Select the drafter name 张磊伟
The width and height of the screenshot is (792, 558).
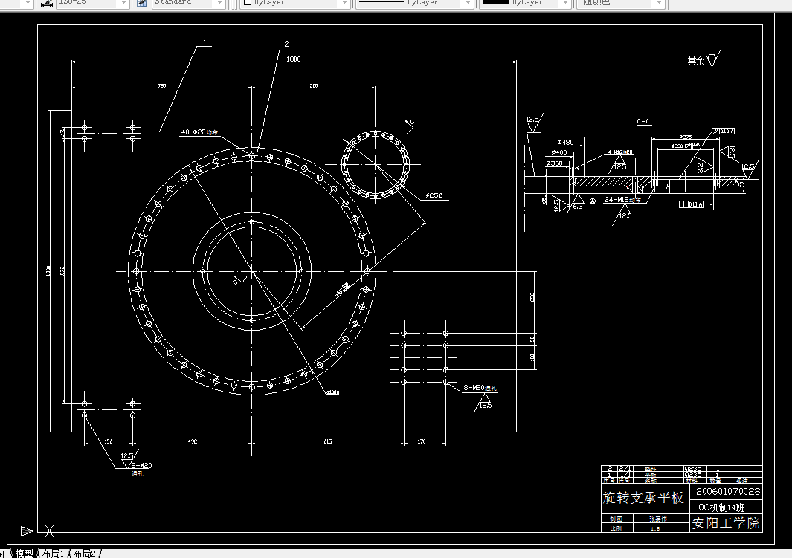[657, 519]
